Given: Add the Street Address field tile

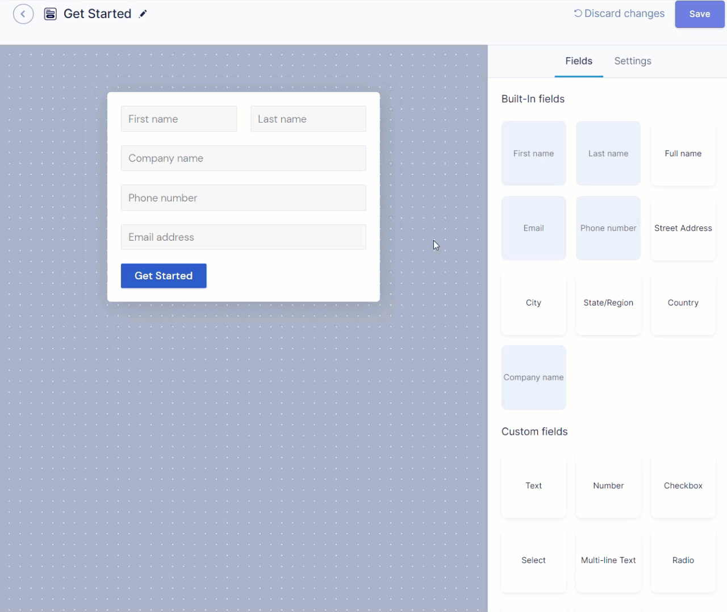Looking at the screenshot, I should (683, 228).
